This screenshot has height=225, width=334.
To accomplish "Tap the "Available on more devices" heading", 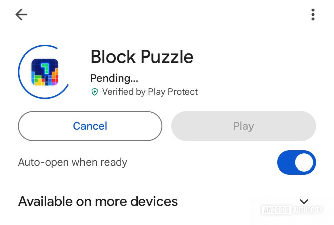I will coord(98,201).
